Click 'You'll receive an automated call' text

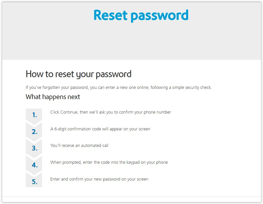(79, 145)
